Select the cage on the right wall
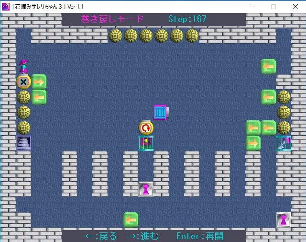 (284, 143)
